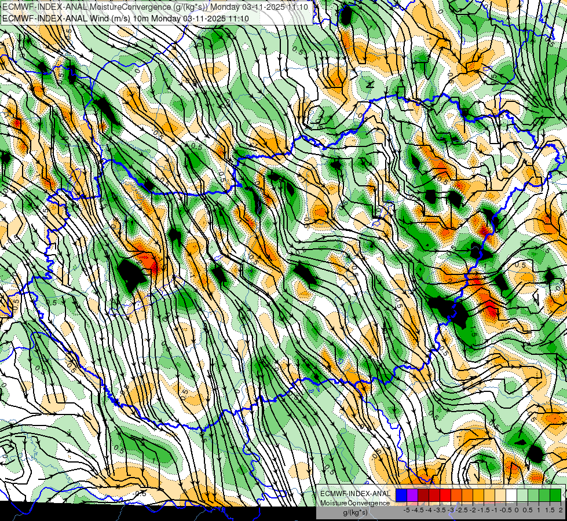567x521 pixels.
Task: Click MoistureConvergence label in the legend box
Action: click(355, 503)
